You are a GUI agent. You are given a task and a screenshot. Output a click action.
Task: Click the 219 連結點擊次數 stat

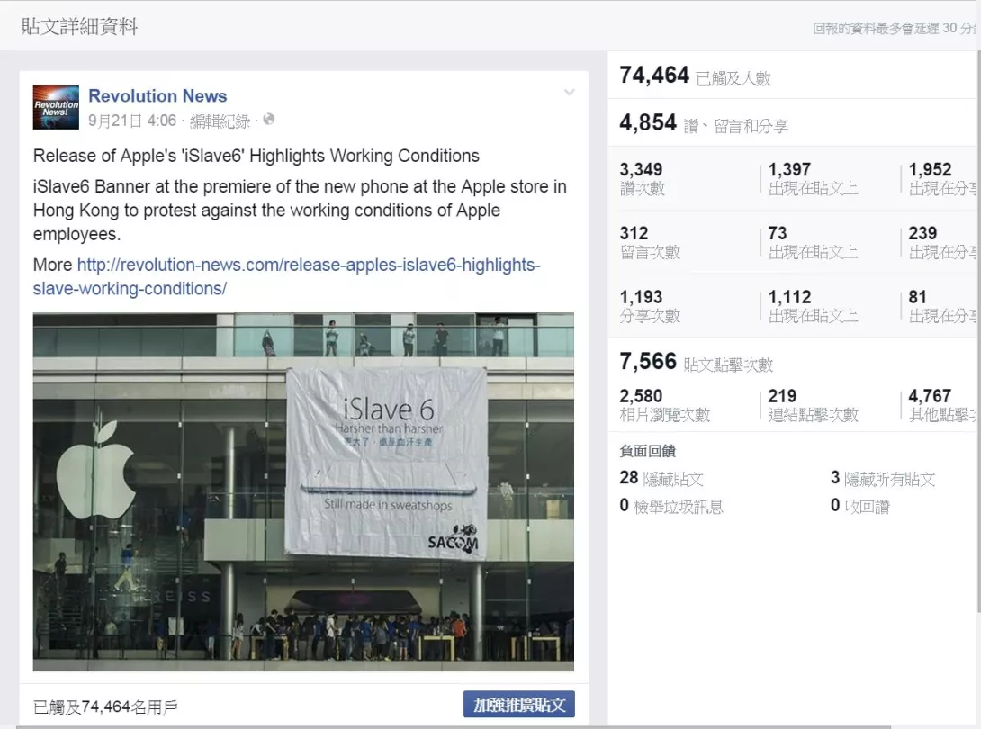coord(814,405)
